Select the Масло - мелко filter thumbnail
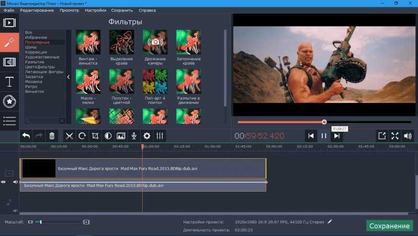 coord(88,81)
